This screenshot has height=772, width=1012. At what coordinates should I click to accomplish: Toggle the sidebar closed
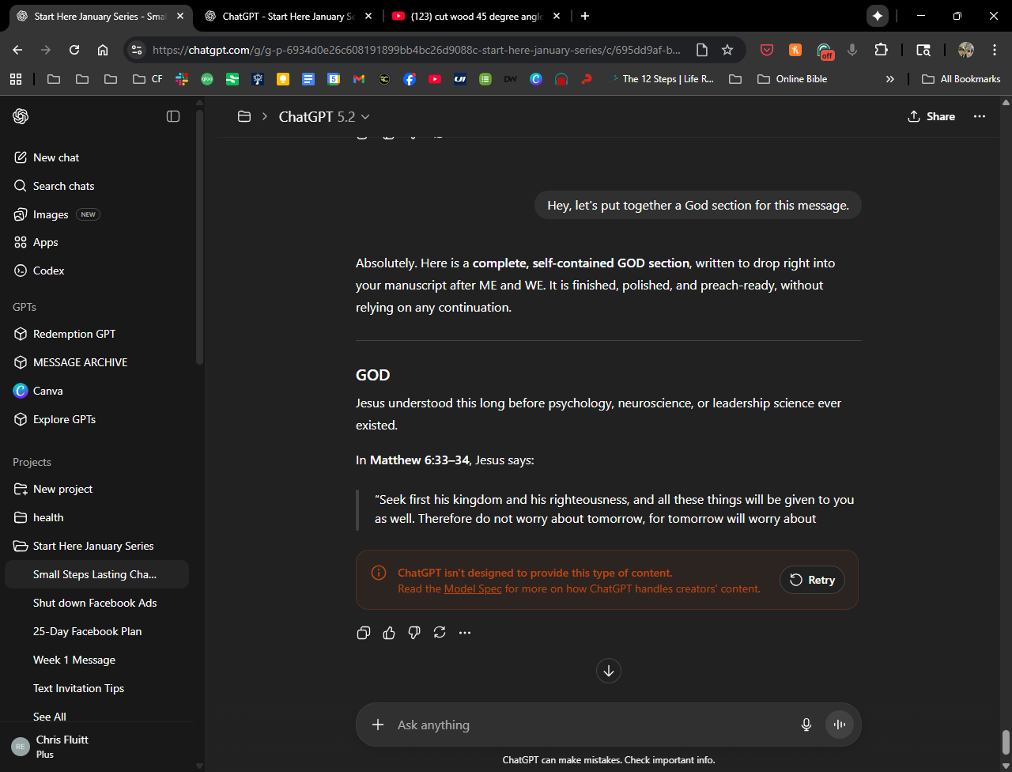[173, 116]
